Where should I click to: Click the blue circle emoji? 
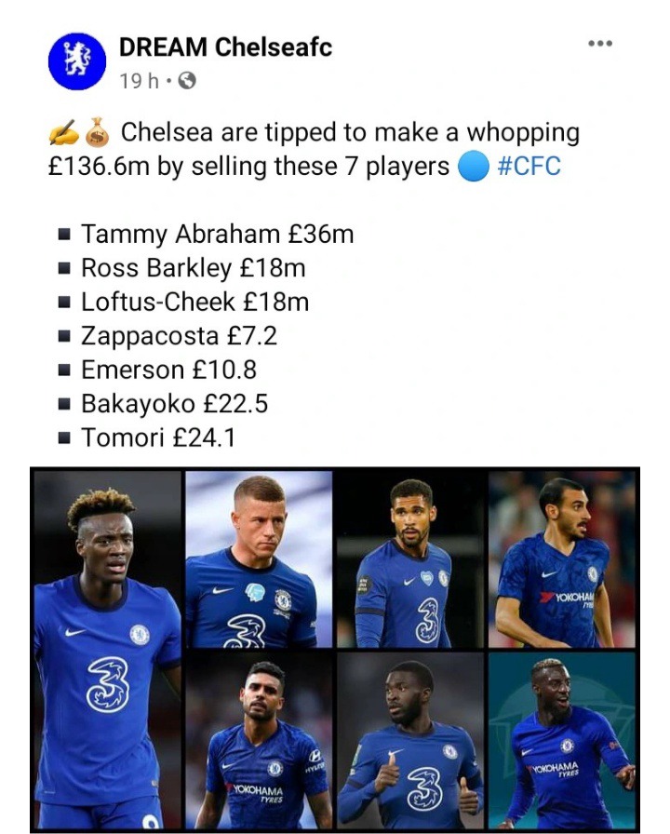click(474, 168)
